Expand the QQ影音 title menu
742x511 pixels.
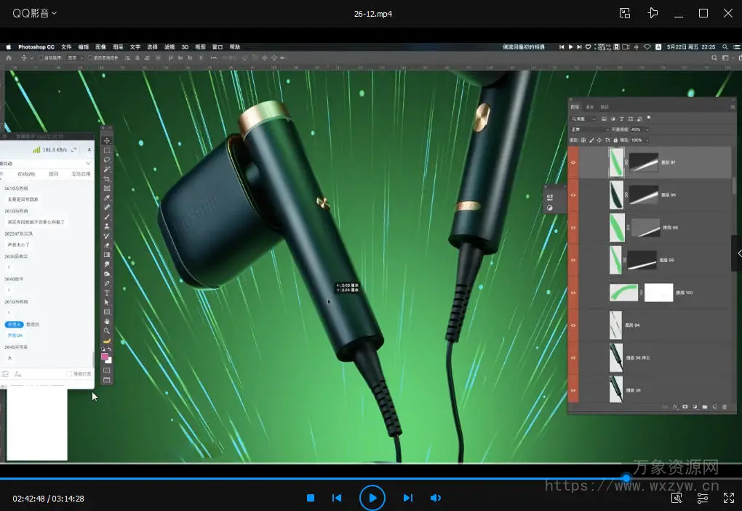pyautogui.click(x=34, y=13)
